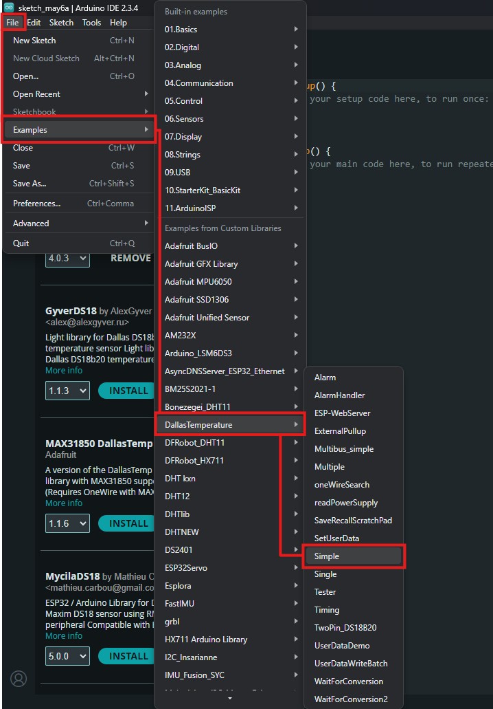Open More info link for MycilaDS18
Viewport: 493px width, 709px height.
(64, 635)
